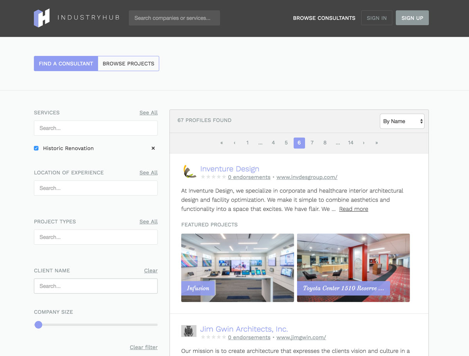Screen dimensions: 469x356
Task: Open the Toyota Center 1510 Reserve thumbnail
Action: 353,268
